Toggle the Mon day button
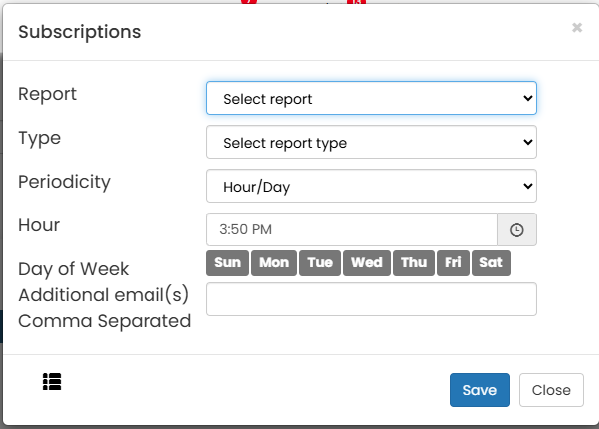 (274, 263)
